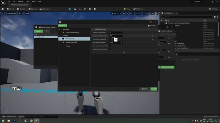Image resolution: width=220 pixels, height=123 pixels.
Task: Open the File menu
Action: point(9,1)
